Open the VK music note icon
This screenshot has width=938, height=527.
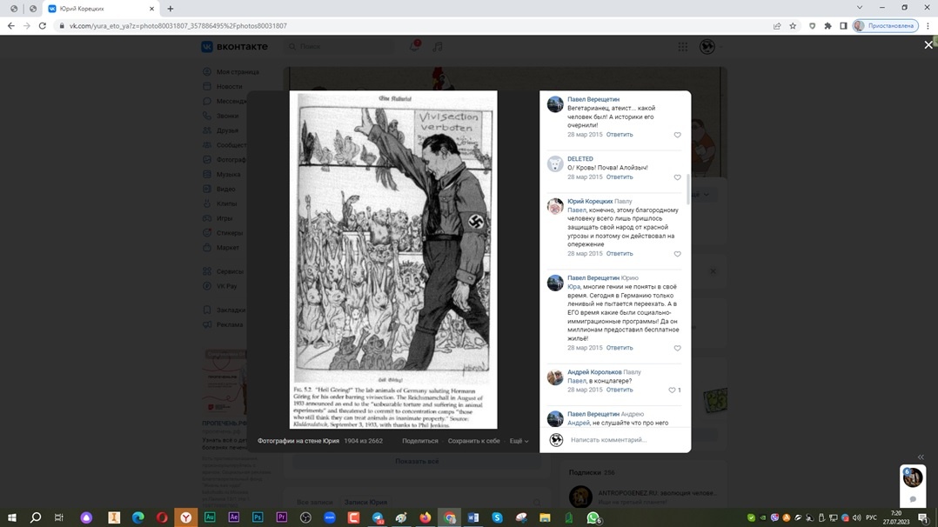pyautogui.click(x=438, y=46)
